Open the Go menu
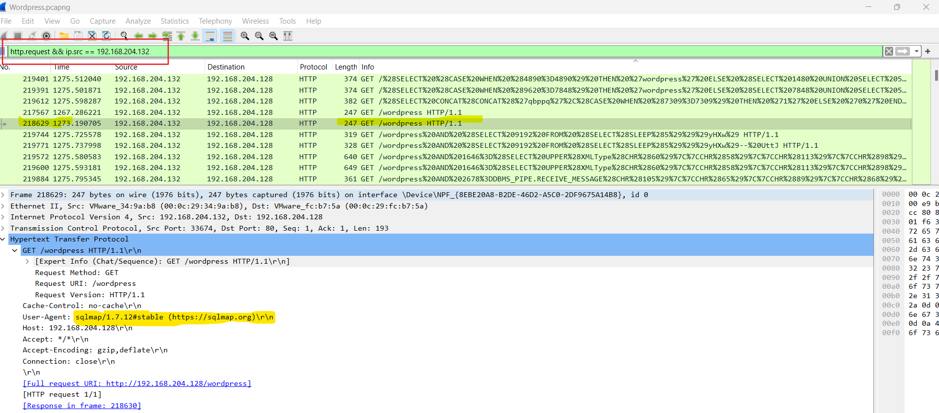The image size is (939, 413). [75, 21]
